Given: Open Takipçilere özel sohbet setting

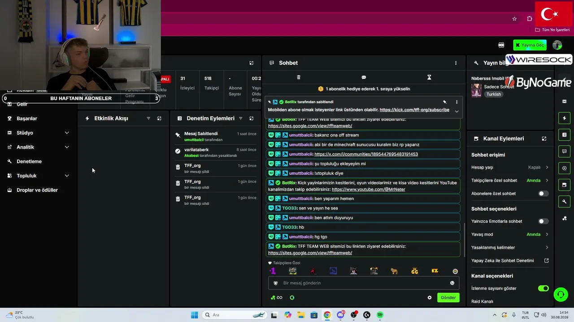Looking at the screenshot, I should (x=510, y=181).
